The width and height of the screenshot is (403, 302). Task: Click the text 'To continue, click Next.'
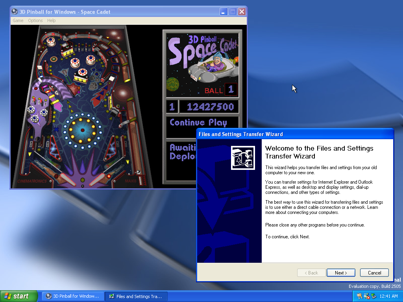point(287,237)
